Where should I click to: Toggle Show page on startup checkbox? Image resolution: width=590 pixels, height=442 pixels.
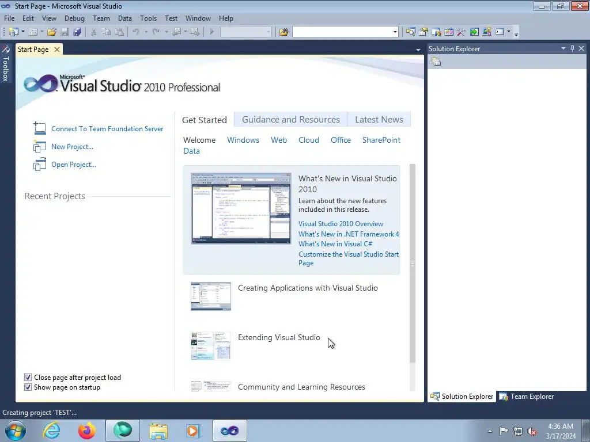click(28, 387)
